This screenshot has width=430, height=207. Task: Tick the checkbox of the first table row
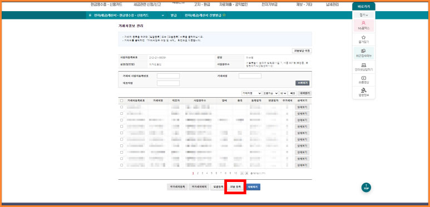[121, 107]
